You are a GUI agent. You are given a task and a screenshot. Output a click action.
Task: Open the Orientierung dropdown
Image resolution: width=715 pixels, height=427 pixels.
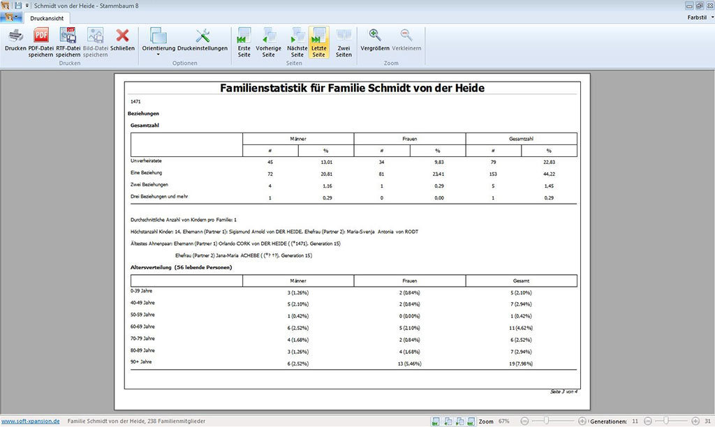point(159,41)
